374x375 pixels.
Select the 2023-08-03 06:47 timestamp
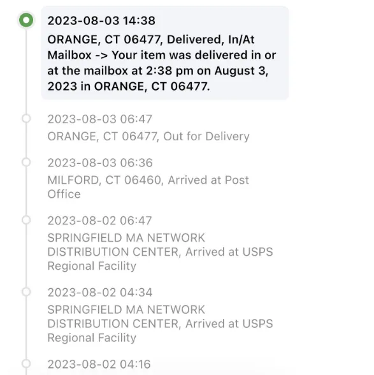[100, 119]
